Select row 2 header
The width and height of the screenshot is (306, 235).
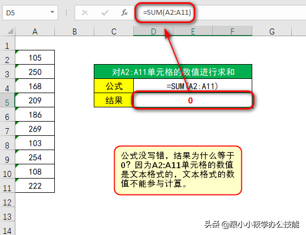pyautogui.click(x=8, y=58)
